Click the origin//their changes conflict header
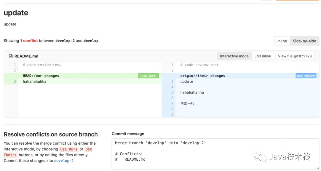 point(202,76)
